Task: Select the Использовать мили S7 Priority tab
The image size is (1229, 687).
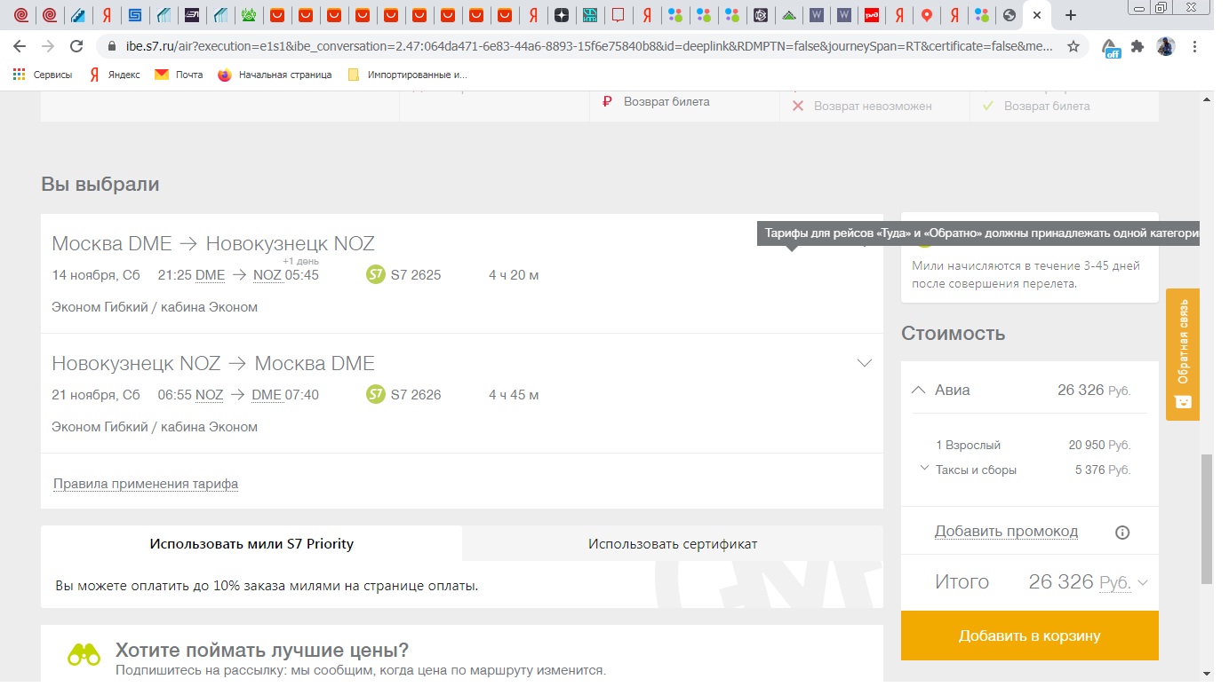Action: 251,544
